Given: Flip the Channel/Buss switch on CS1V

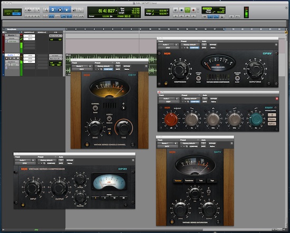Looking at the screenshot, I should click(95, 108).
